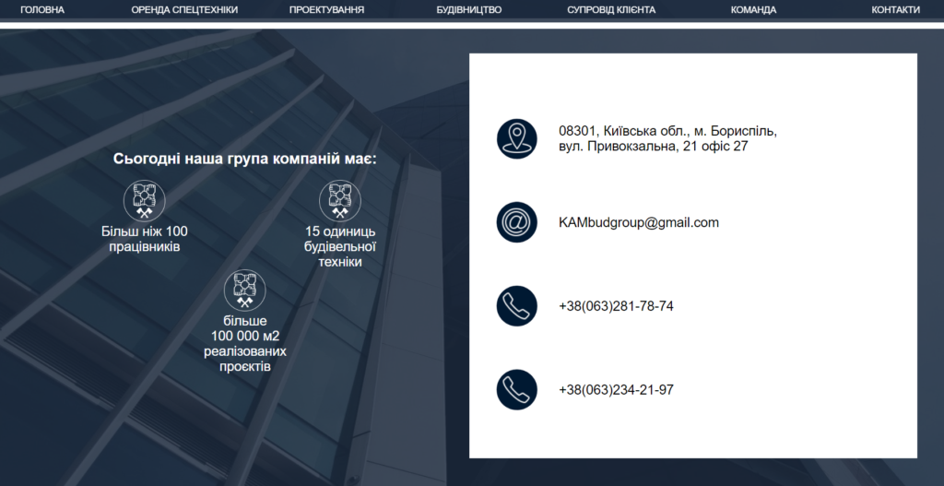Click phone icon beside +38(063)281-78-74
This screenshot has width=944, height=486.
coord(516,306)
